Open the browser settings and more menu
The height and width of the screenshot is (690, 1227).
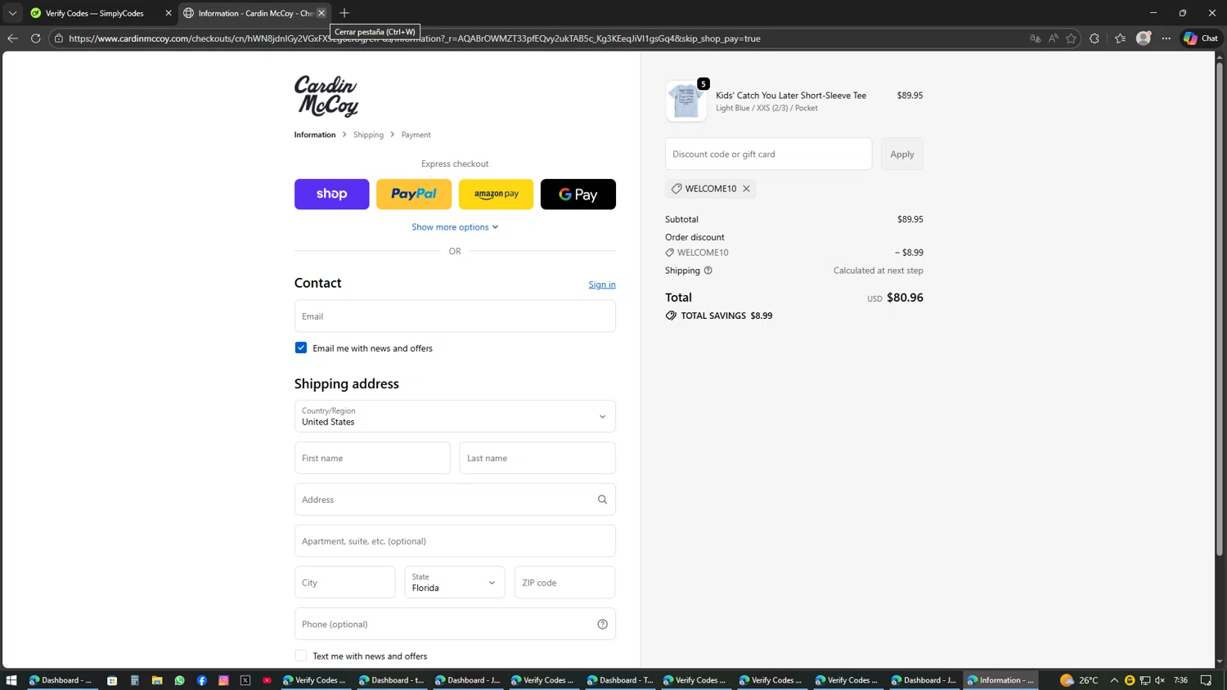(x=1166, y=38)
